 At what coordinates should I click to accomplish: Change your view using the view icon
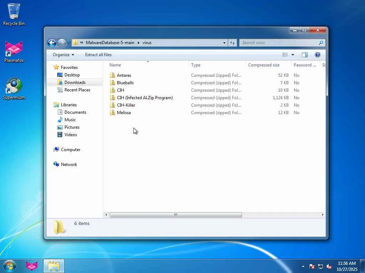tap(285, 55)
